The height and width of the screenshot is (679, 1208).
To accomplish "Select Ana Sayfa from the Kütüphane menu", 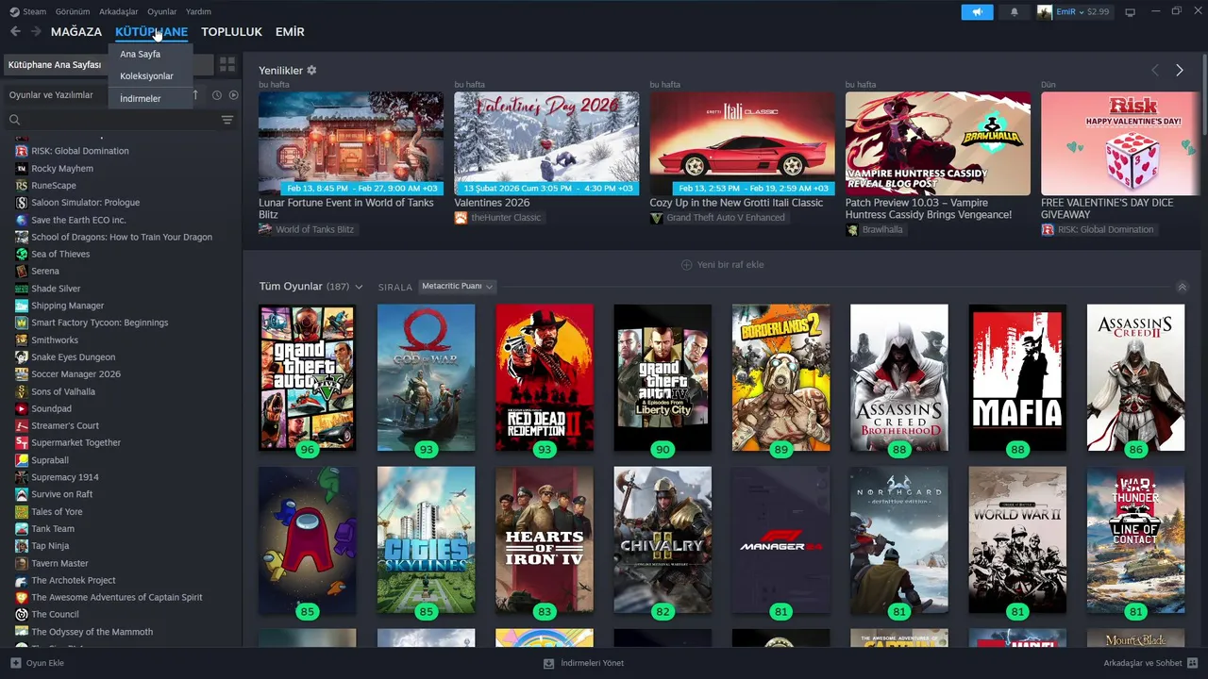I will point(141,54).
